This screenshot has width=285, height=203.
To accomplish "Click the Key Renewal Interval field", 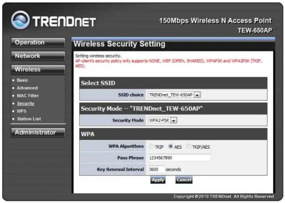I will (156, 169).
